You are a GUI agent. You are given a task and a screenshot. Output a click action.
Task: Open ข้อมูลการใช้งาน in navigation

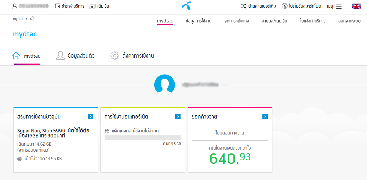pos(199,21)
